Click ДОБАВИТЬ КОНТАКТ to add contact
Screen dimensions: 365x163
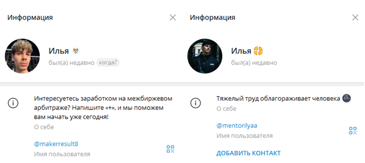(248, 153)
